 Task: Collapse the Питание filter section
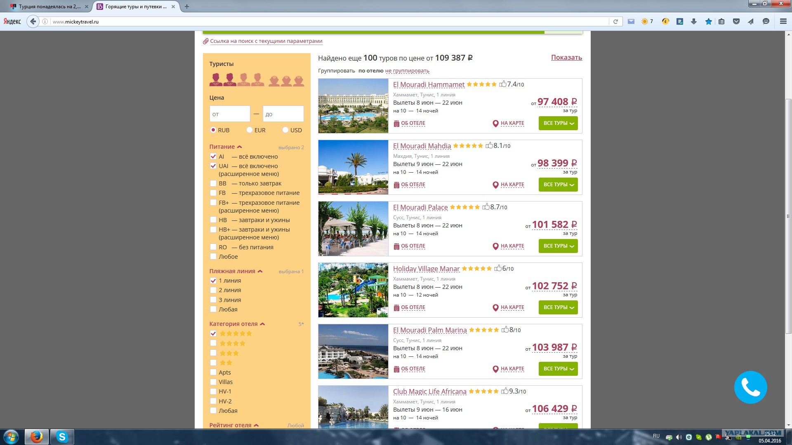[x=226, y=147]
